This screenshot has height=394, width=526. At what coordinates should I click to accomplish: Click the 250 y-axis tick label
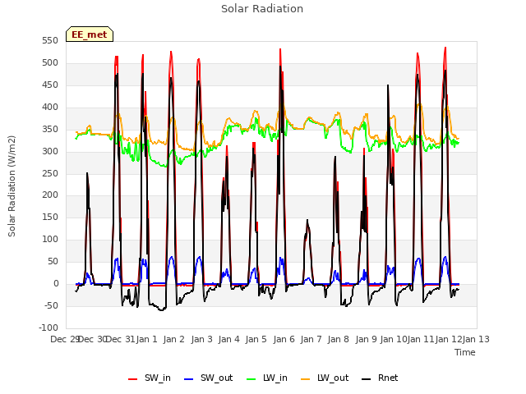pos(50,173)
